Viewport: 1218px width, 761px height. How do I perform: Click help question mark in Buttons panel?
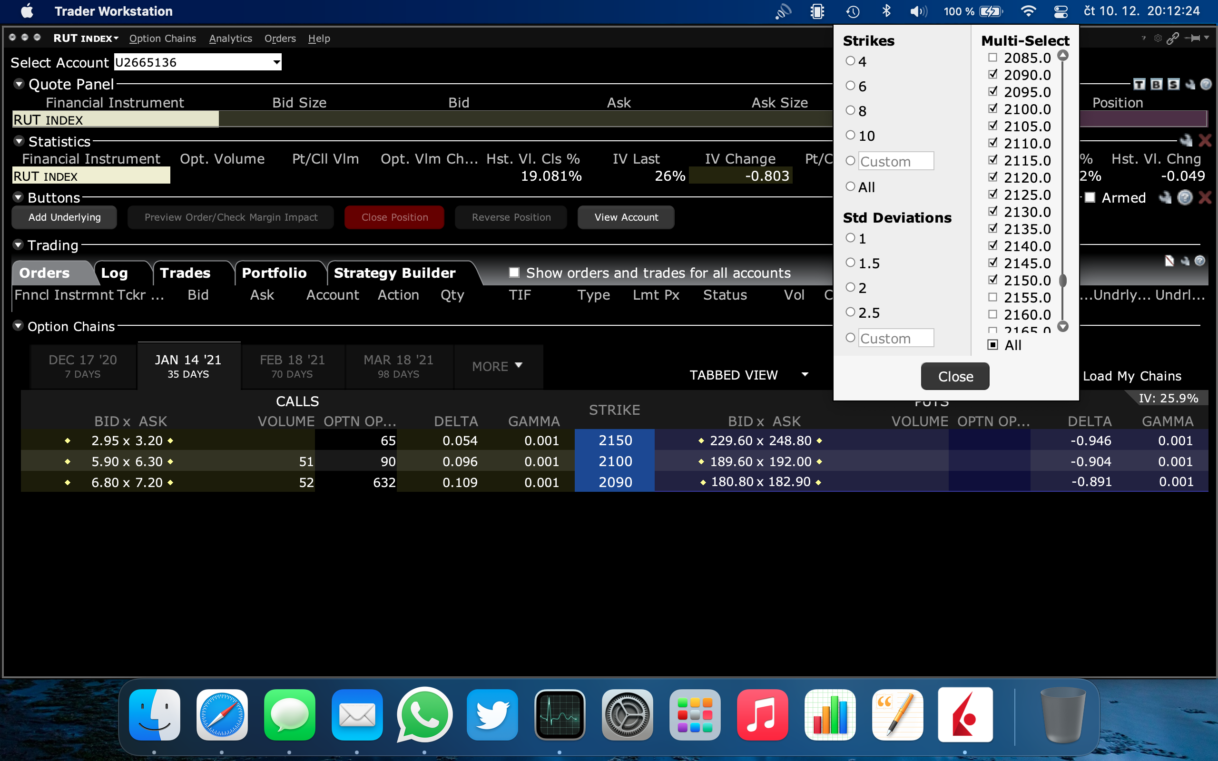[1185, 197]
